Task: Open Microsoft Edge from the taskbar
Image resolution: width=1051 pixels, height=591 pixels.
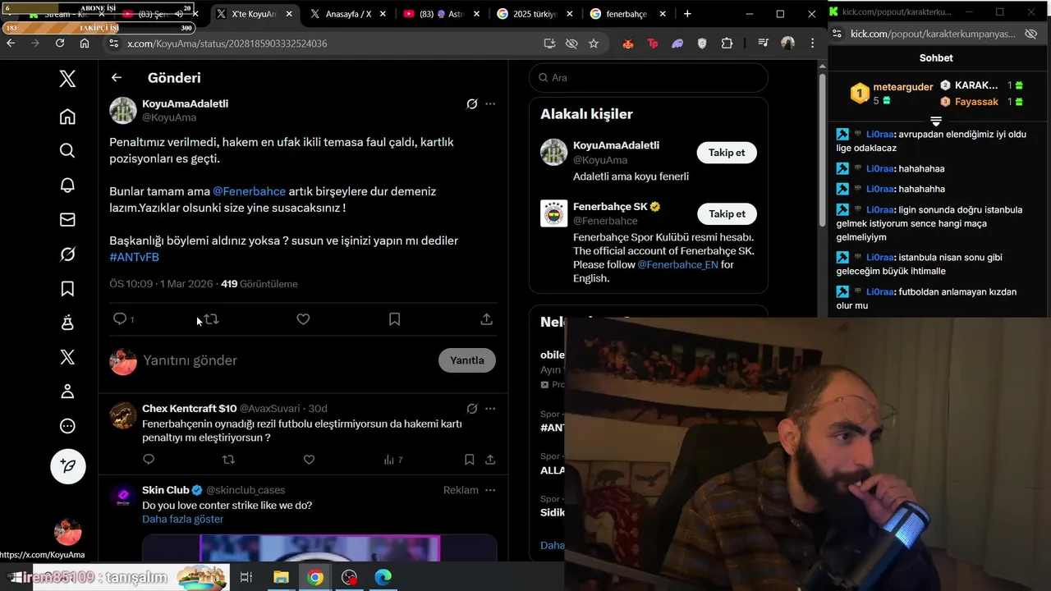Action: [383, 578]
